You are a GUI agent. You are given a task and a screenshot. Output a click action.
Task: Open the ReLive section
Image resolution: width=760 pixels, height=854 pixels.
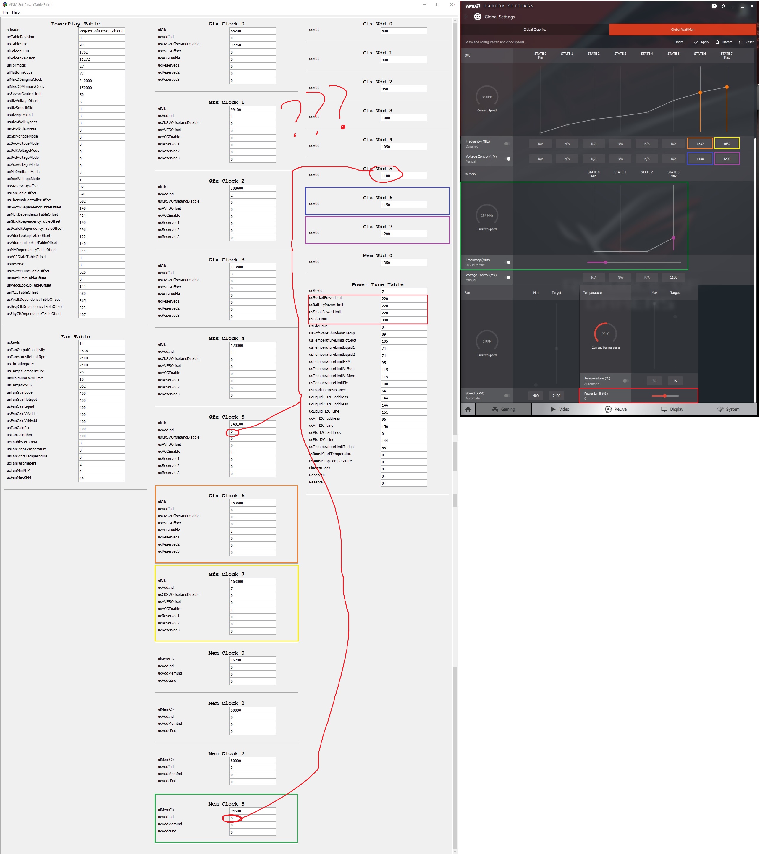pyautogui.click(x=615, y=410)
